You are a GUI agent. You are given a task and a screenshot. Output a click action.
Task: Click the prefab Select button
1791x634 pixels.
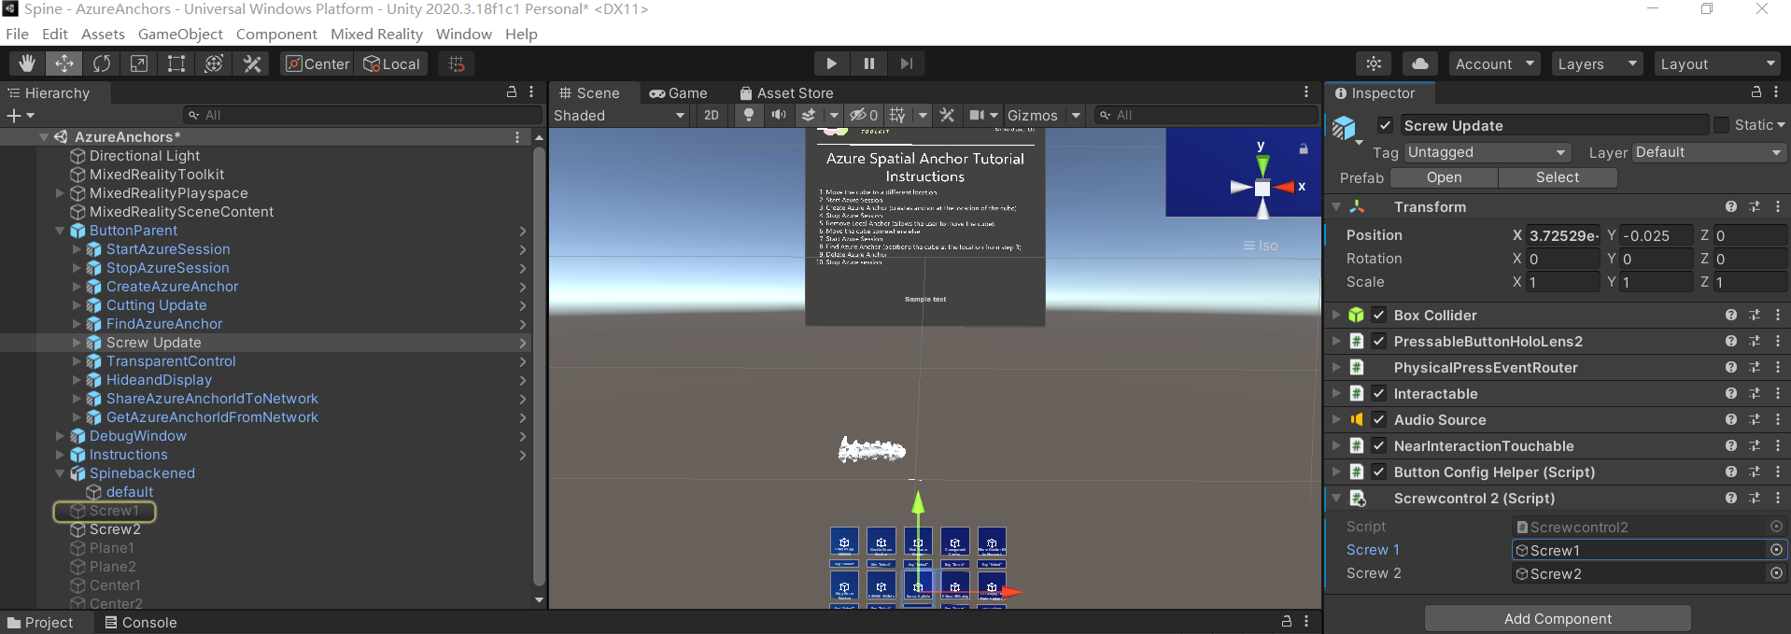click(x=1558, y=177)
